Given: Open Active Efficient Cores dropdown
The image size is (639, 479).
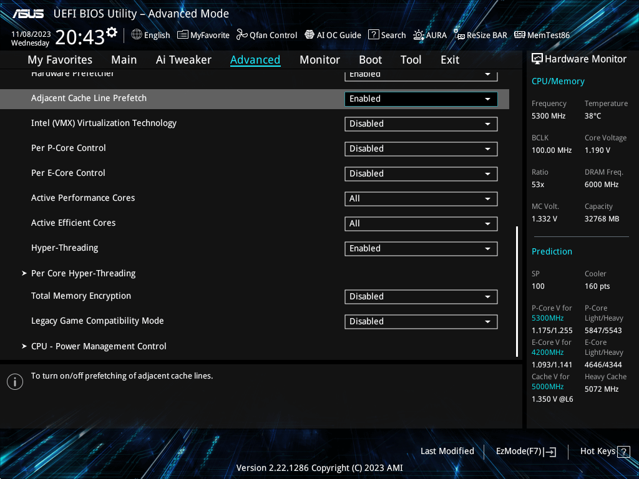Looking at the screenshot, I should 421,224.
